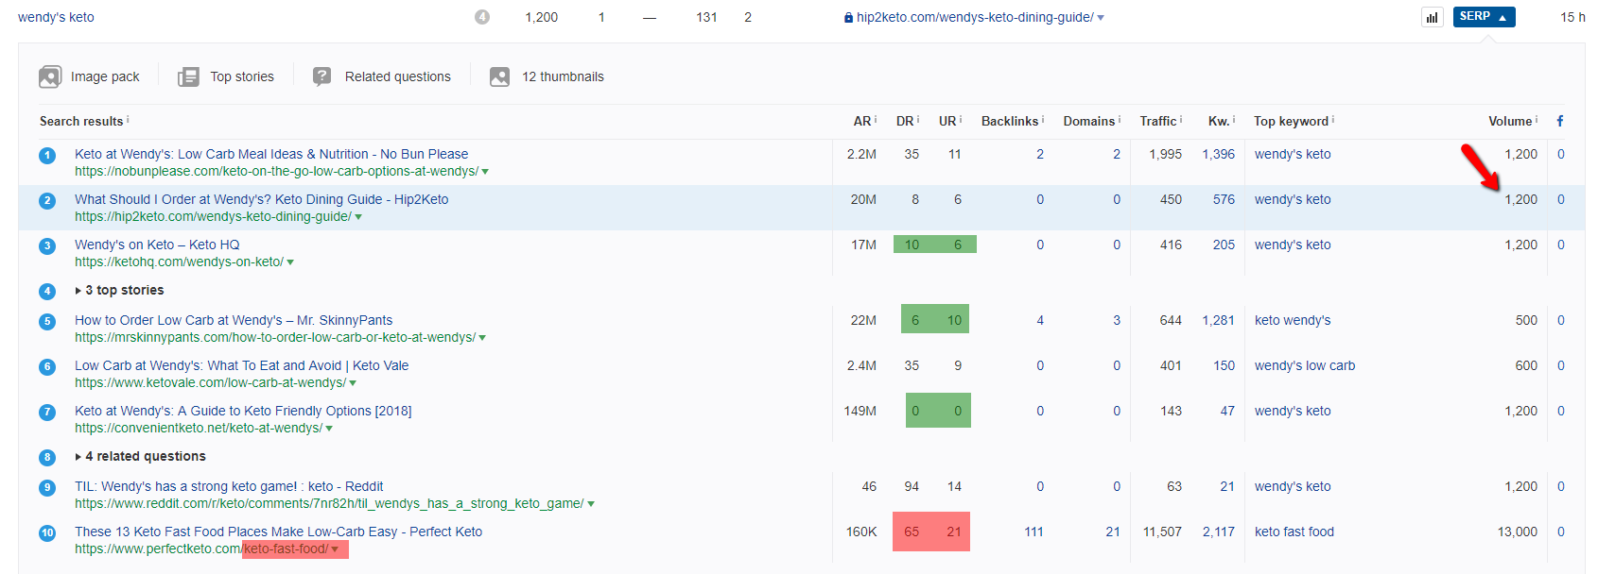
Task: Click the AR value 149M for convenientketo
Action: click(860, 411)
